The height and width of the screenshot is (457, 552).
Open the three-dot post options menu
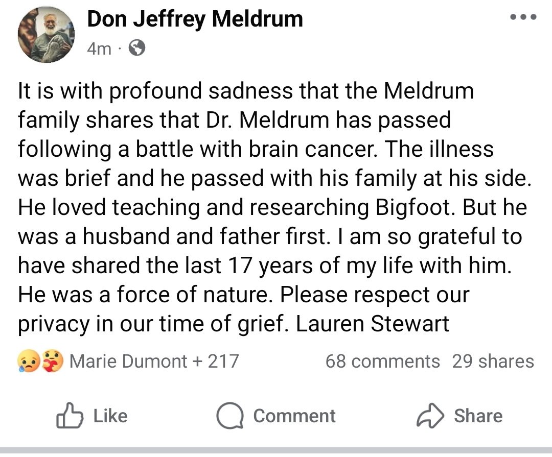(x=523, y=16)
